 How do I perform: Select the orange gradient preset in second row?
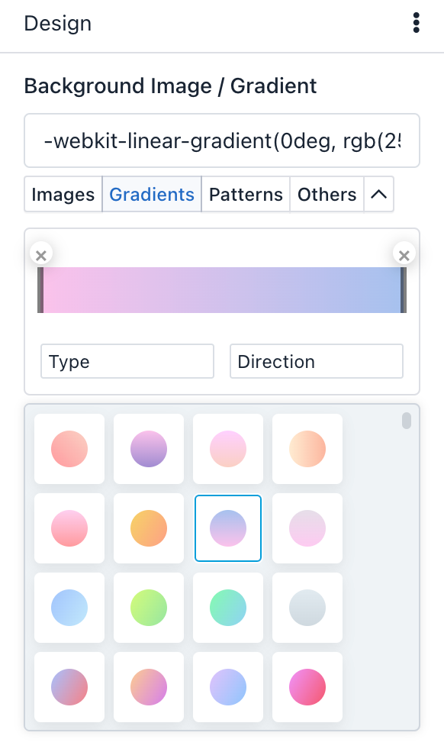148,528
